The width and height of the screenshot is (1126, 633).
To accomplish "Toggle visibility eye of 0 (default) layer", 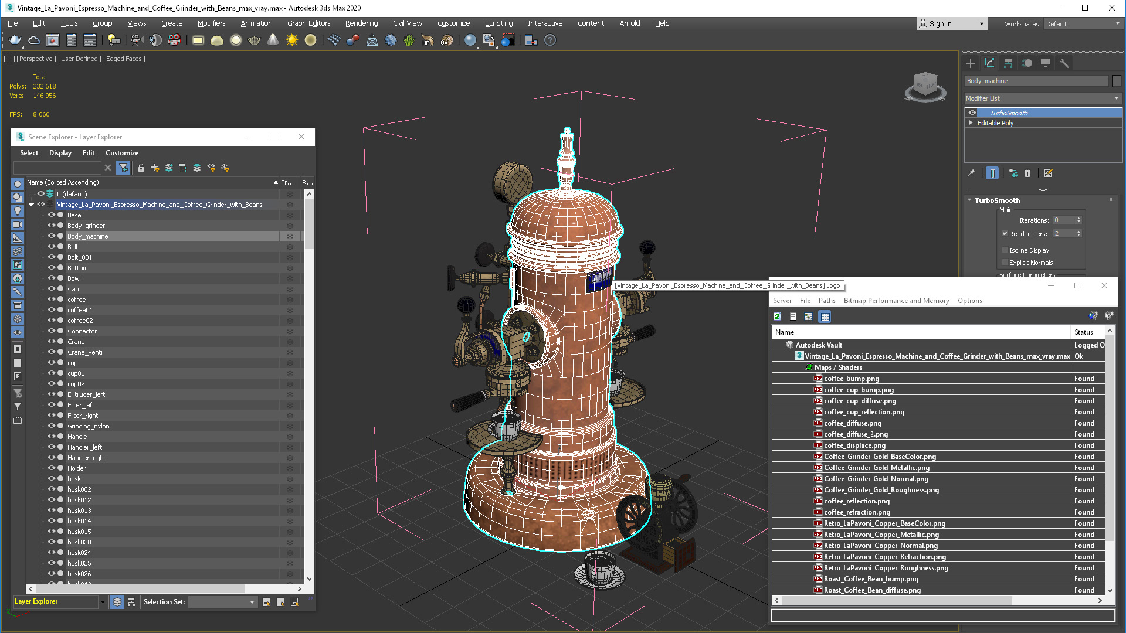I will [x=41, y=194].
